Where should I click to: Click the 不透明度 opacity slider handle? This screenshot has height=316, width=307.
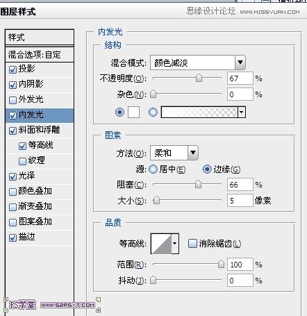coord(199,78)
